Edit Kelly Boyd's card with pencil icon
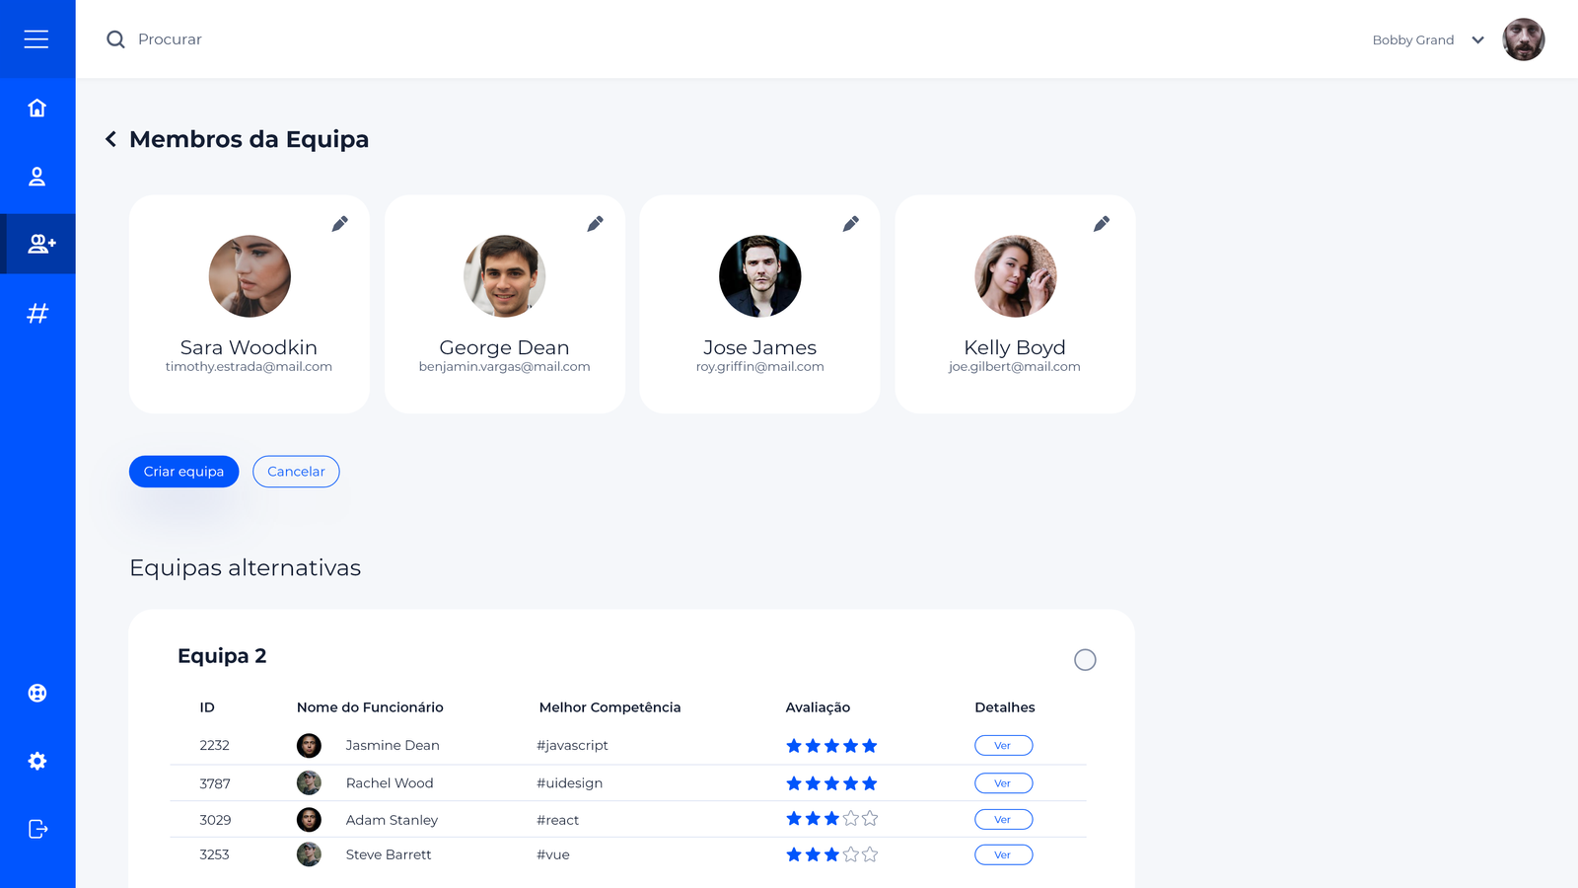Screen dimensions: 1578x888 1102,224
